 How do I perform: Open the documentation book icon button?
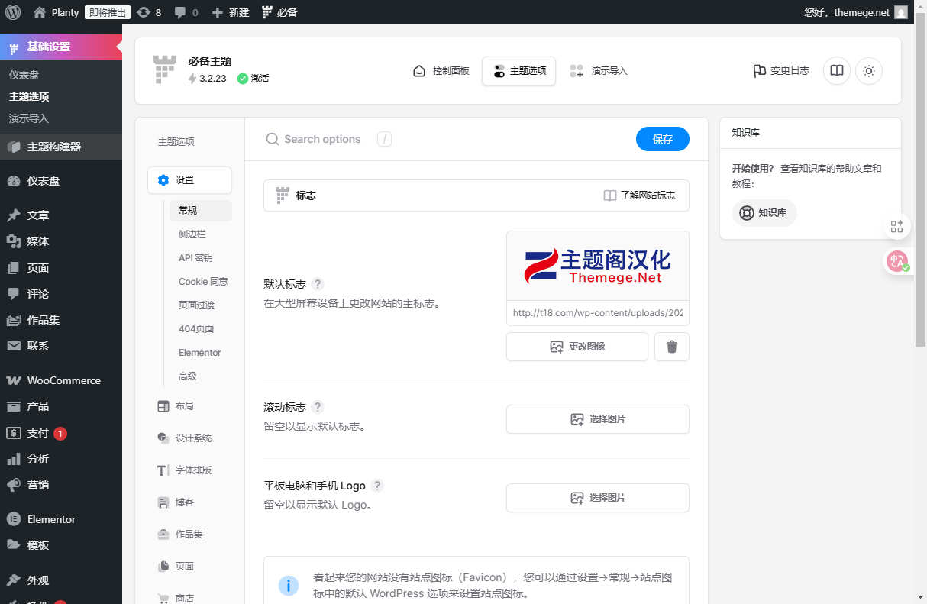pos(837,71)
